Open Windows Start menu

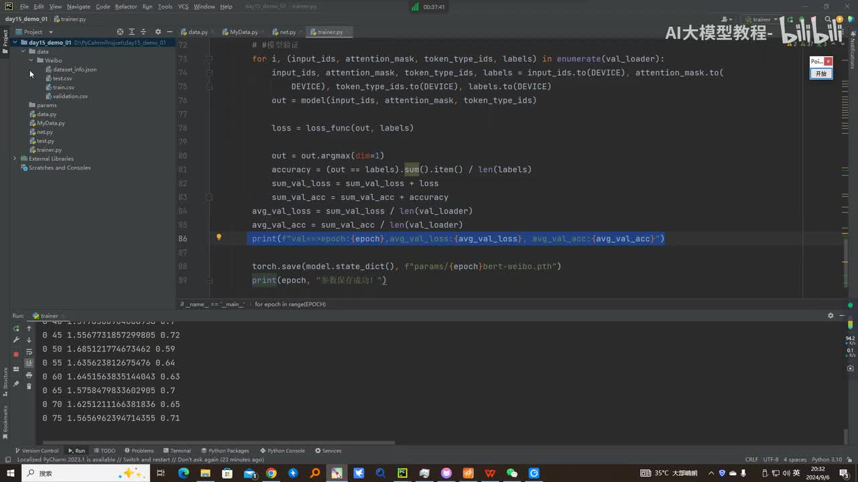pyautogui.click(x=11, y=473)
